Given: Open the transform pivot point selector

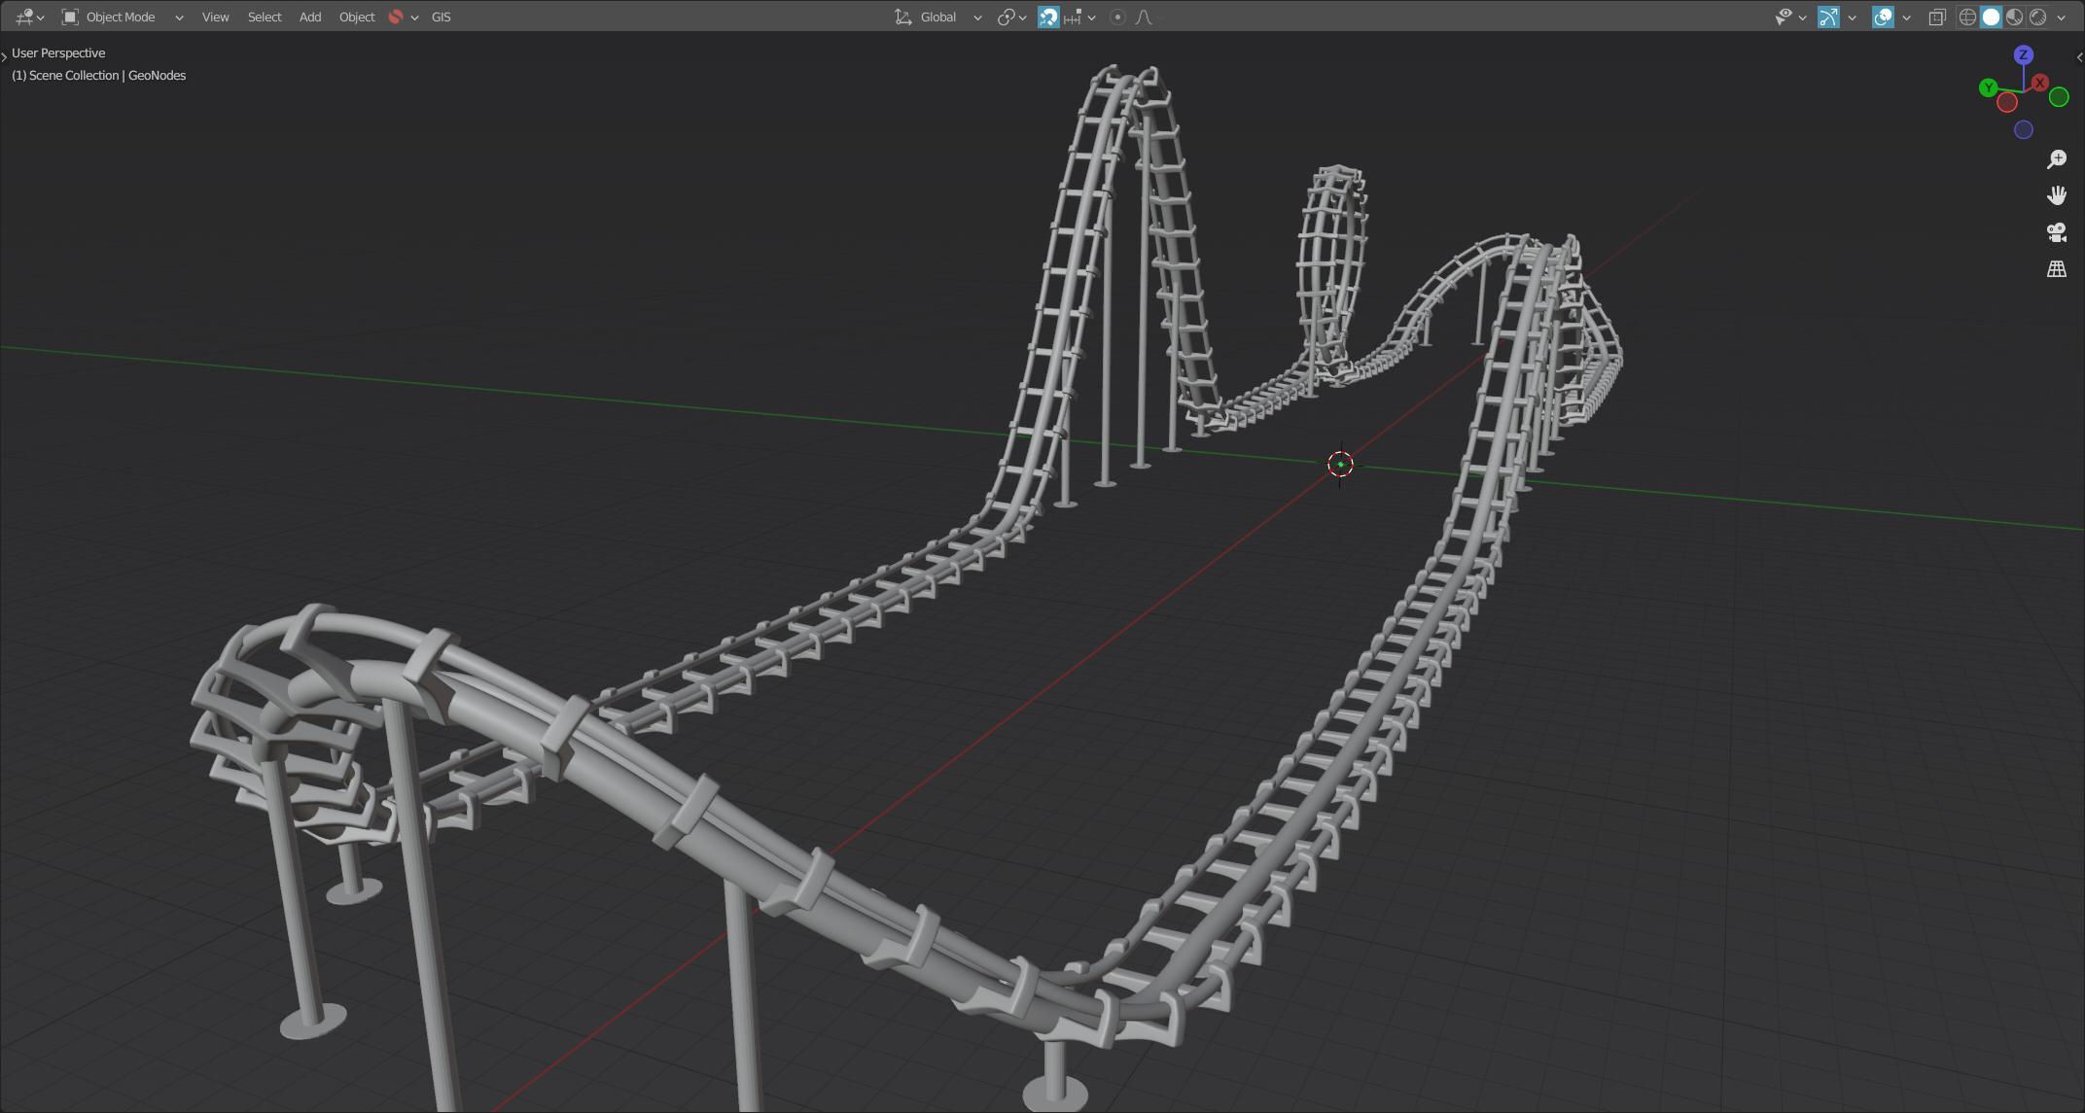Looking at the screenshot, I should pos(1011,17).
